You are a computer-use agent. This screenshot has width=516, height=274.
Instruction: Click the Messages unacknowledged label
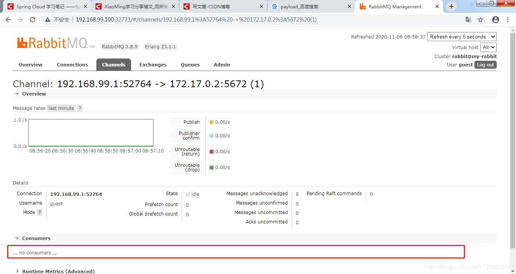click(257, 194)
